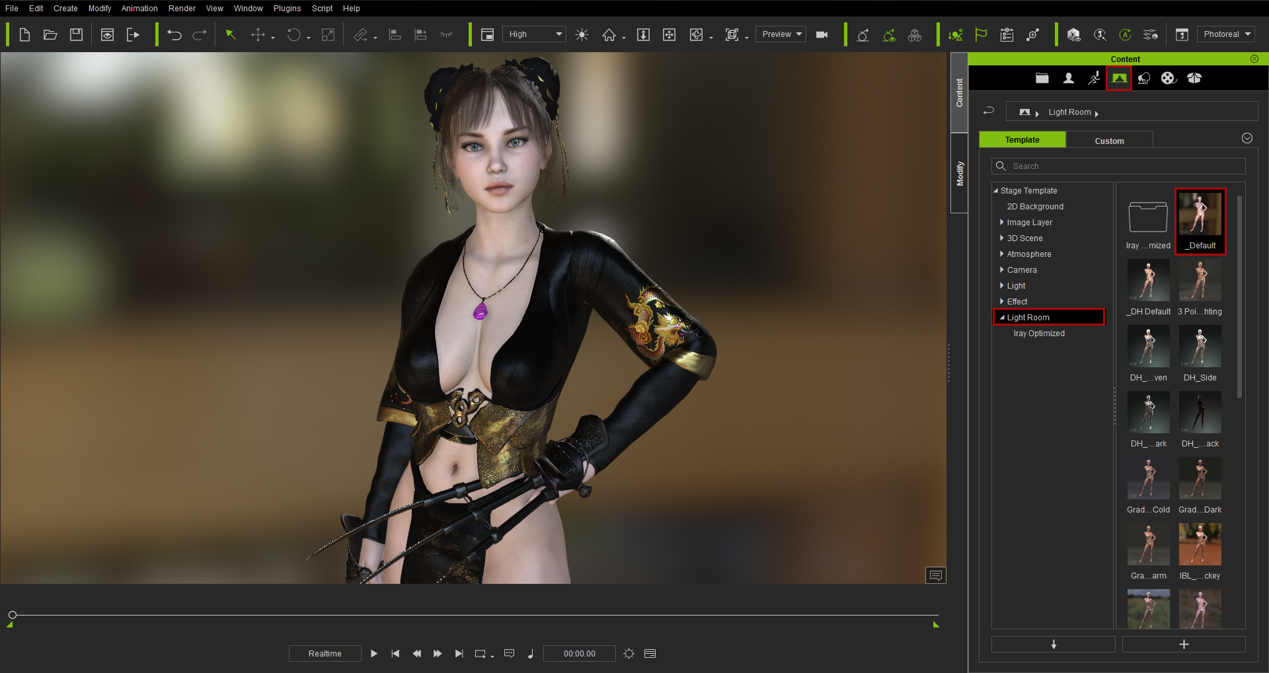This screenshot has width=1269, height=673.
Task: Click the download arrow button below content
Action: [x=1053, y=644]
